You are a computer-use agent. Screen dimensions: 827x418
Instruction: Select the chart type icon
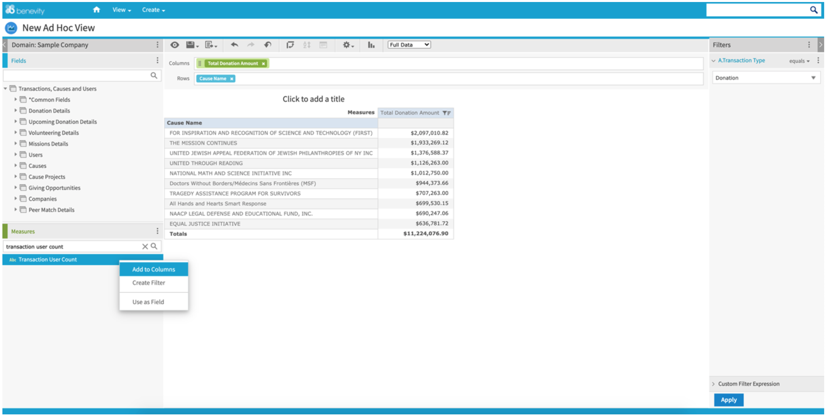371,45
